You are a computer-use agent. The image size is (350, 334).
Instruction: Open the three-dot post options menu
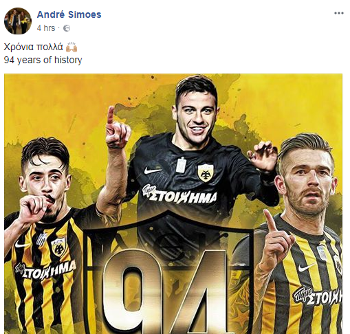[x=339, y=13]
